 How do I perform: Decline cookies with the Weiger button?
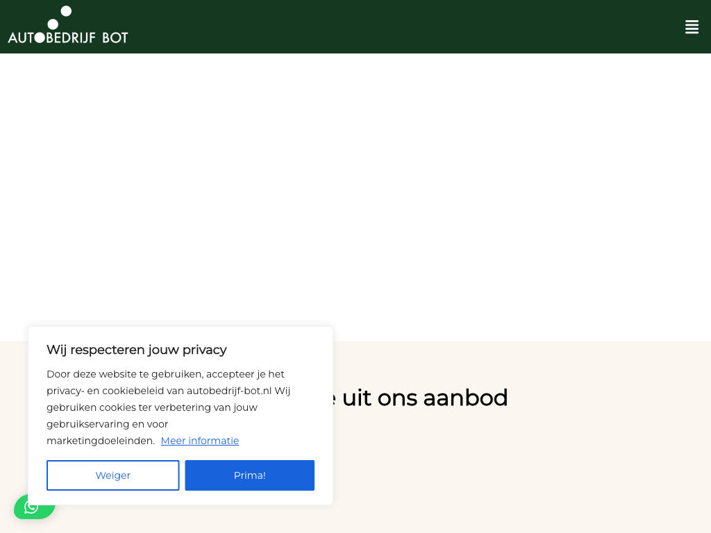click(x=112, y=475)
